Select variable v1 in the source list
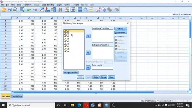Image resolution: width=192 pixels, height=108 pixels. [x=74, y=31]
